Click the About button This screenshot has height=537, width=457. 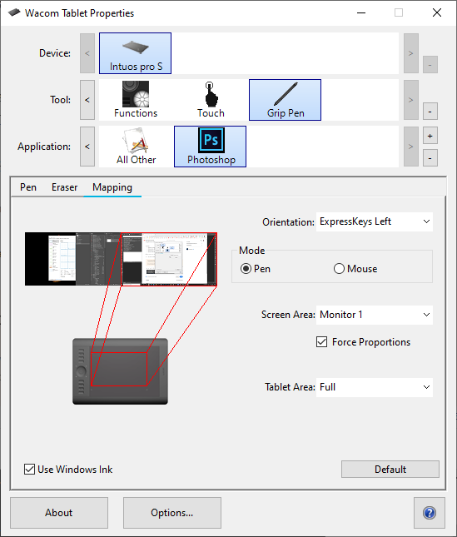[59, 513]
